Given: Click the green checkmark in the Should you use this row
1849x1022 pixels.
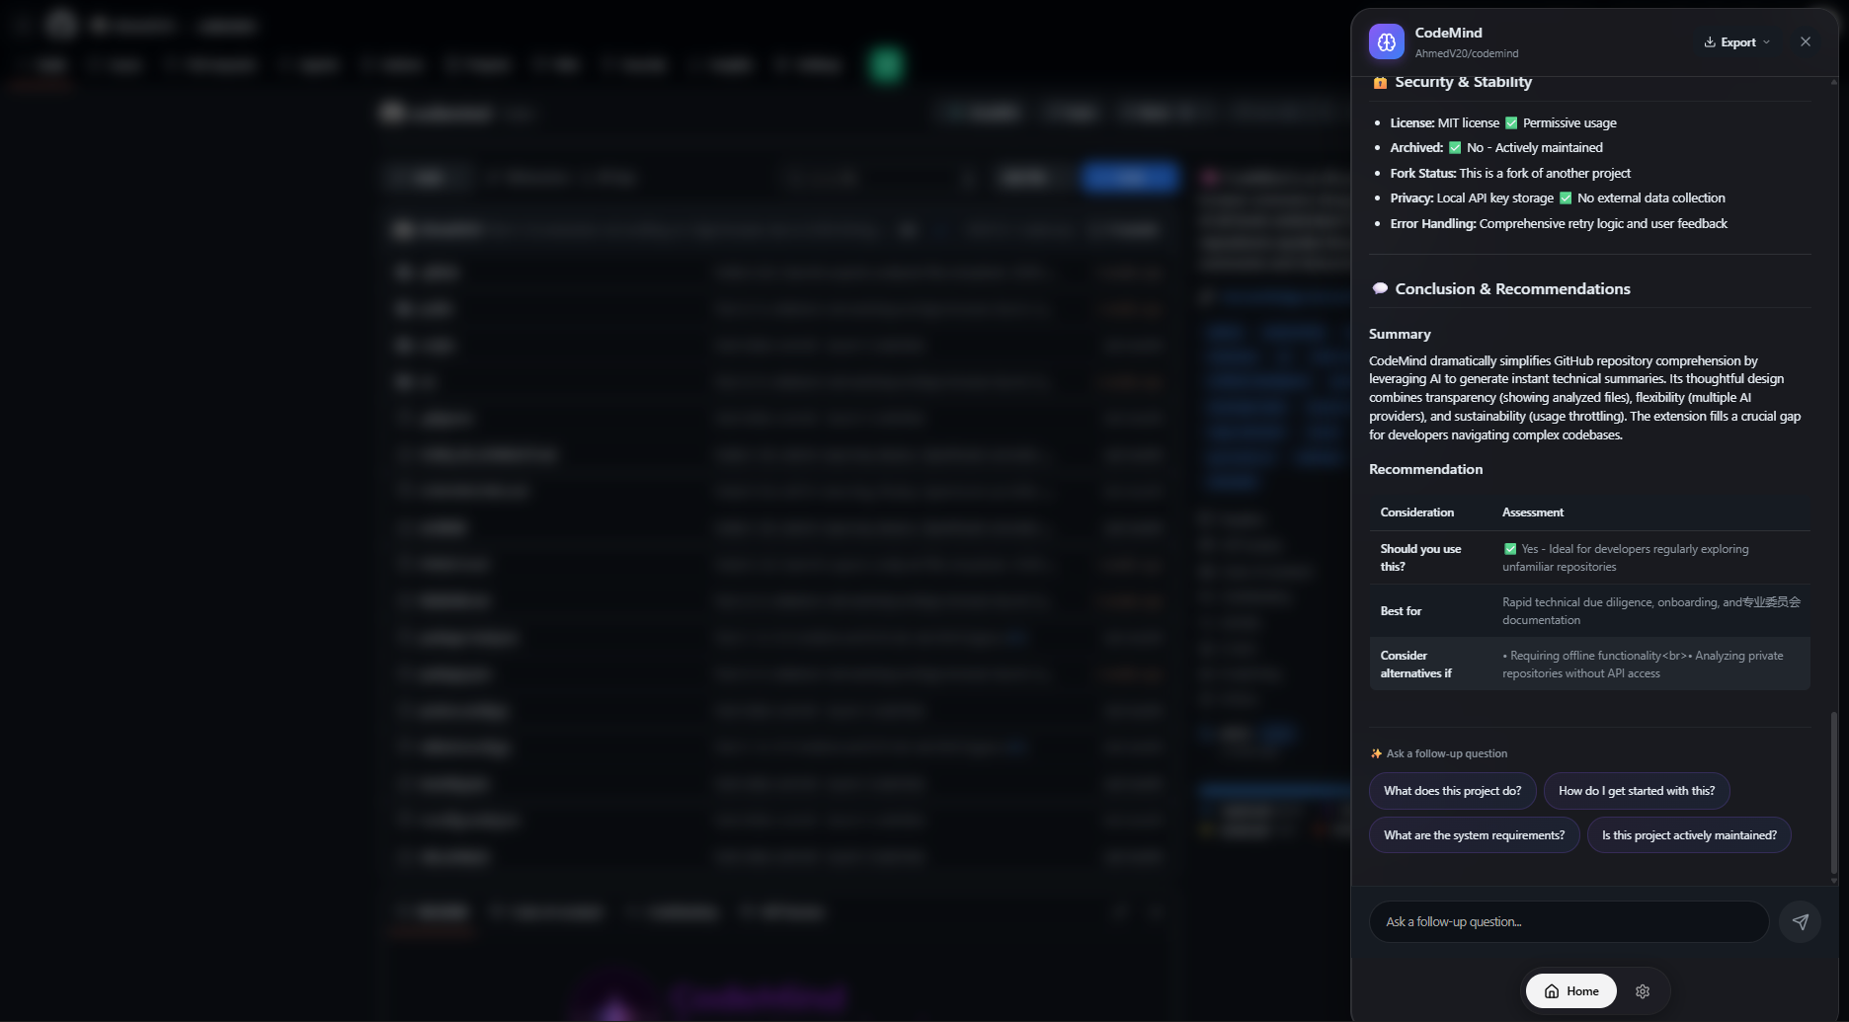Looking at the screenshot, I should pyautogui.click(x=1509, y=549).
